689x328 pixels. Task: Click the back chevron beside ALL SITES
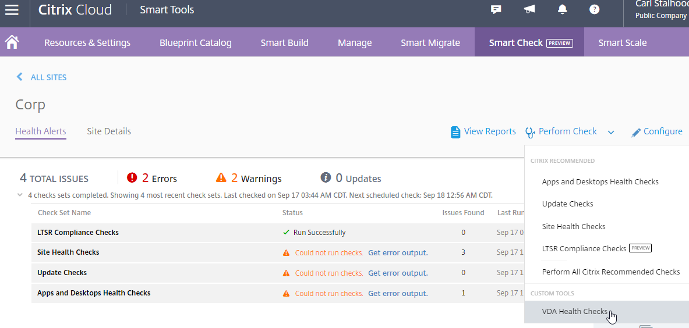pyautogui.click(x=19, y=77)
